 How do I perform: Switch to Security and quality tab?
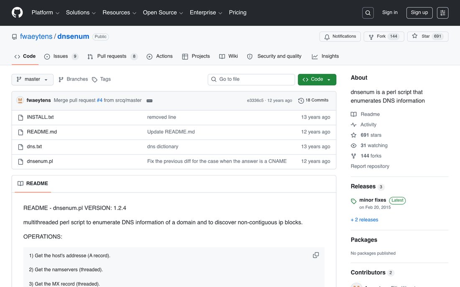pyautogui.click(x=274, y=56)
